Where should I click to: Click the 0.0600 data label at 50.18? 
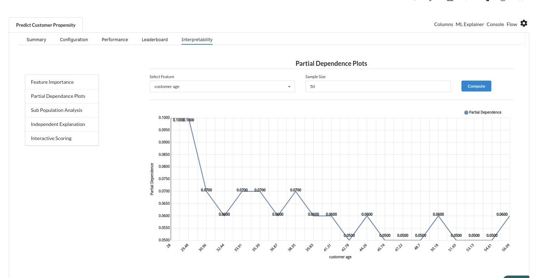point(438,214)
